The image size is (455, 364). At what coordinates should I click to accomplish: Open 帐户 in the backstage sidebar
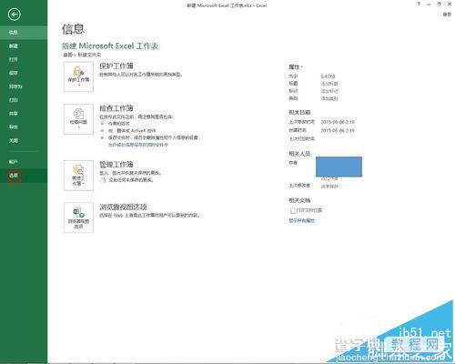coord(24,162)
